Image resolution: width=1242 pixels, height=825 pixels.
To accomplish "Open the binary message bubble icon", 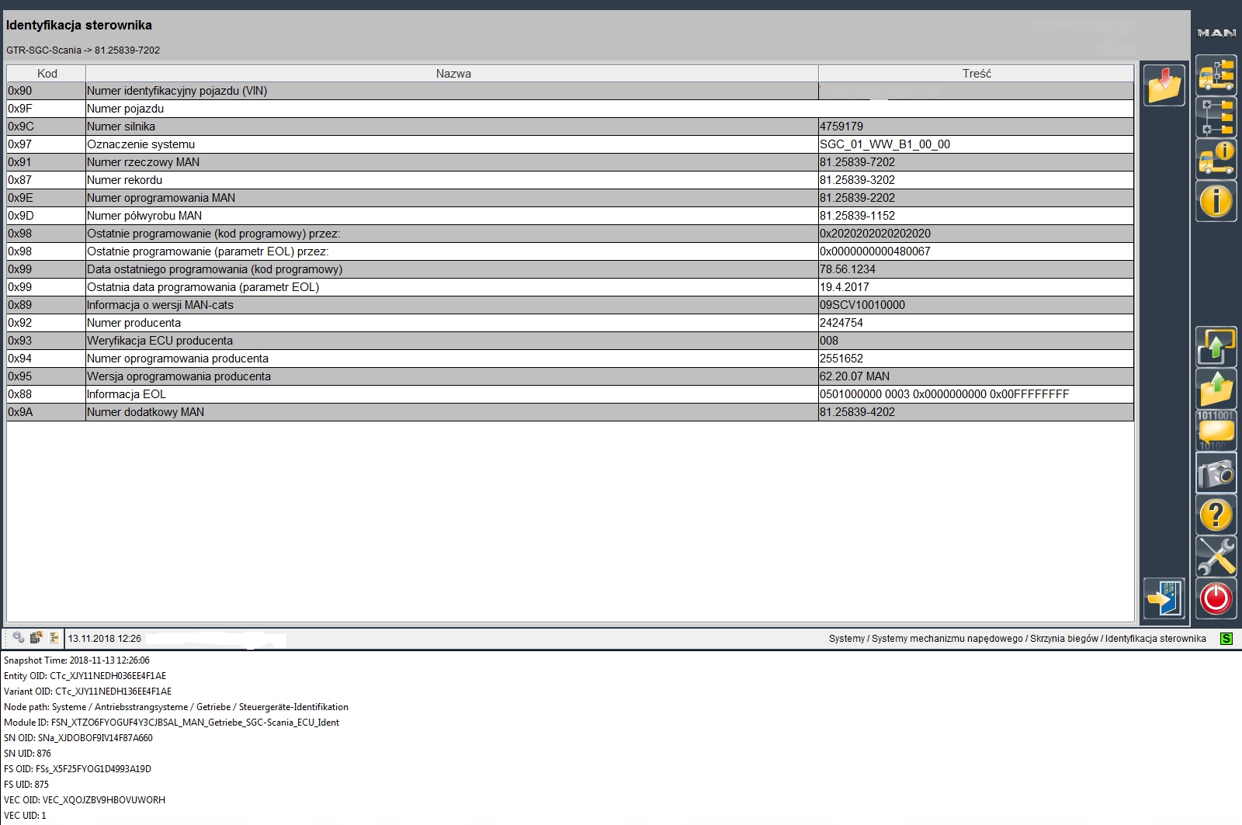I will point(1216,431).
